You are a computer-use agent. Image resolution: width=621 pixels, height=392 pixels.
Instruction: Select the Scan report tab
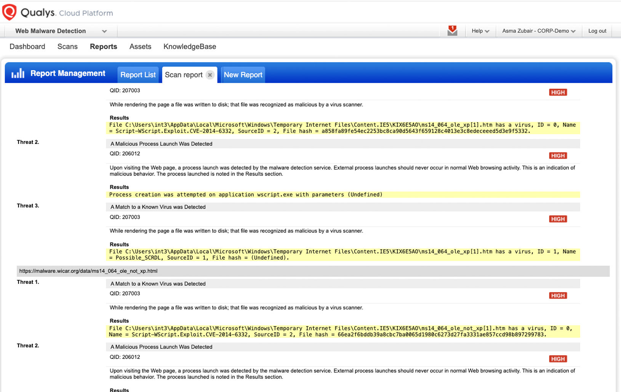[184, 75]
